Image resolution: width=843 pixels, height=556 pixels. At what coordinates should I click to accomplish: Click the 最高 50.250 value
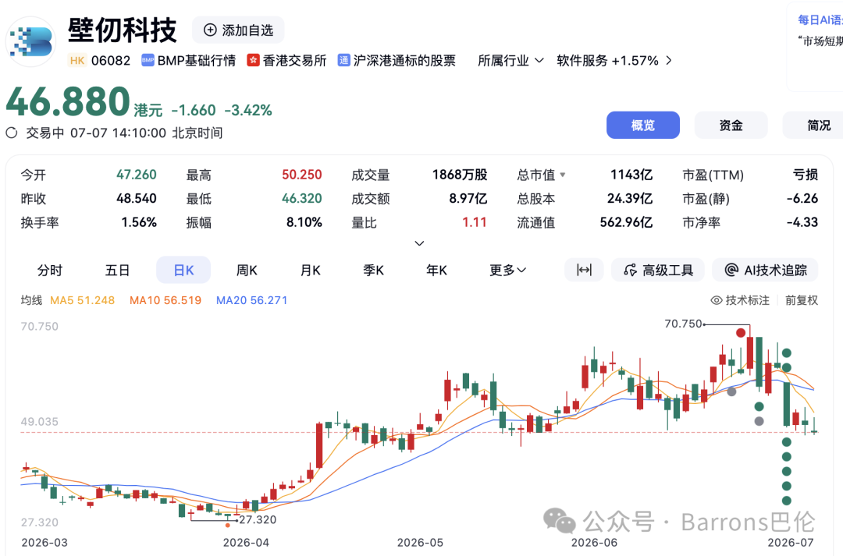coord(301,175)
